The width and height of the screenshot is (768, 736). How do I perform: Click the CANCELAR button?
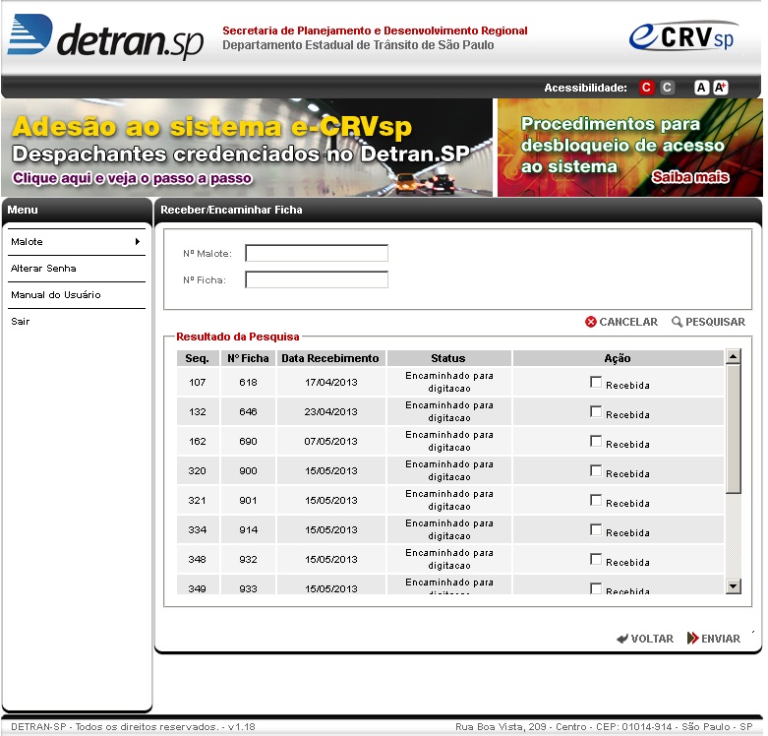[x=621, y=322]
